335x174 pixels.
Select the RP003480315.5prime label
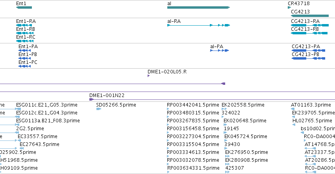pos(193,113)
